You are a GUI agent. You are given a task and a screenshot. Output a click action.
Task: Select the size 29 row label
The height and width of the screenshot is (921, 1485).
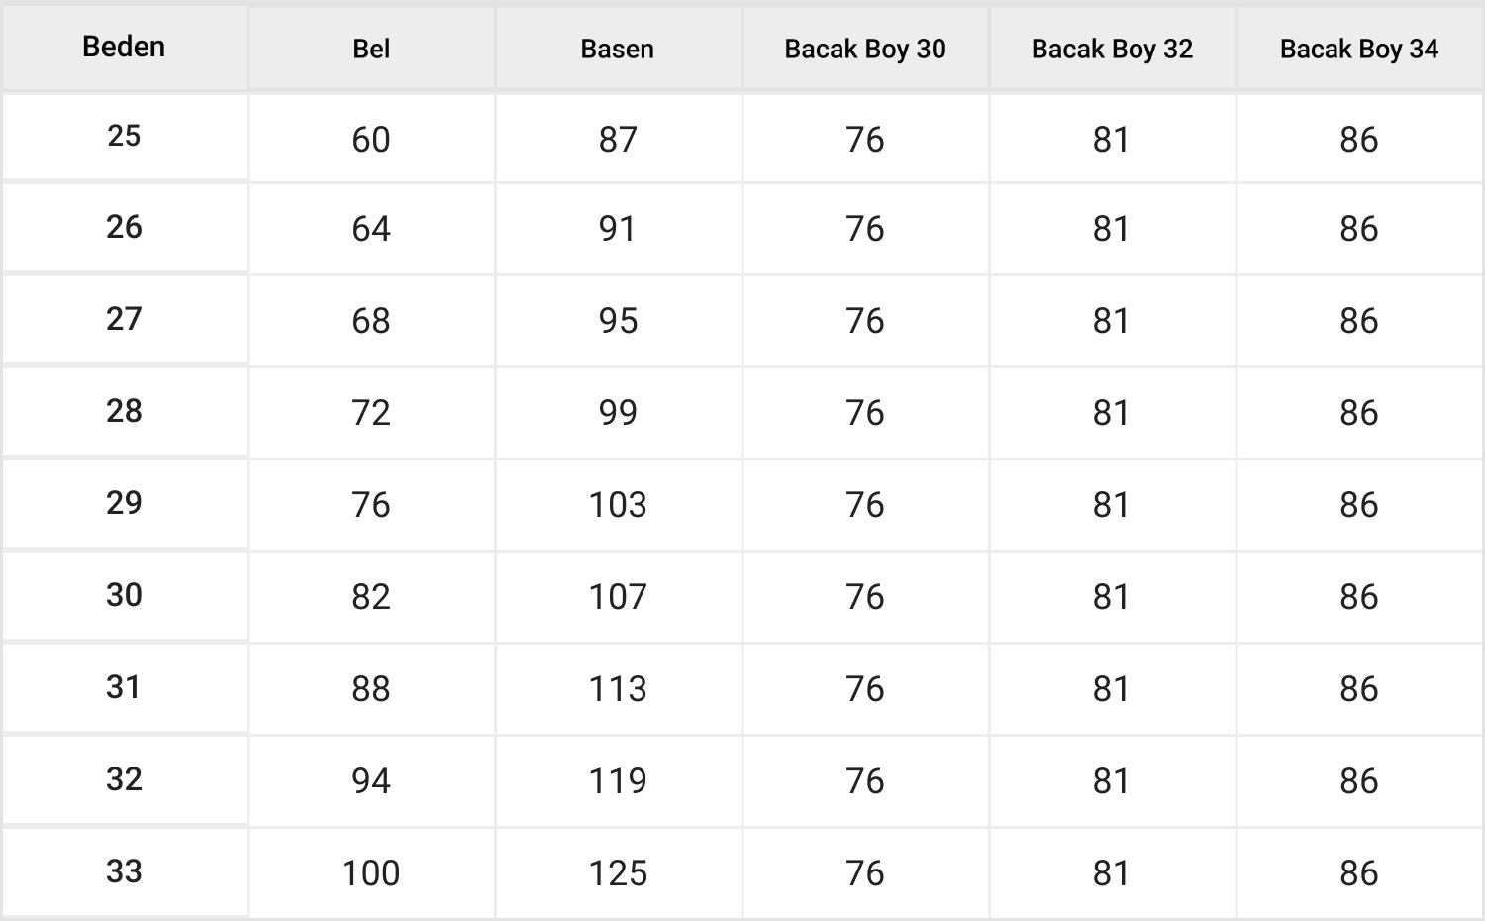tap(124, 503)
